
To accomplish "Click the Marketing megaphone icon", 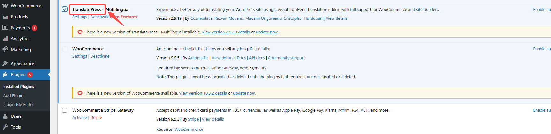I will [x=5, y=49].
